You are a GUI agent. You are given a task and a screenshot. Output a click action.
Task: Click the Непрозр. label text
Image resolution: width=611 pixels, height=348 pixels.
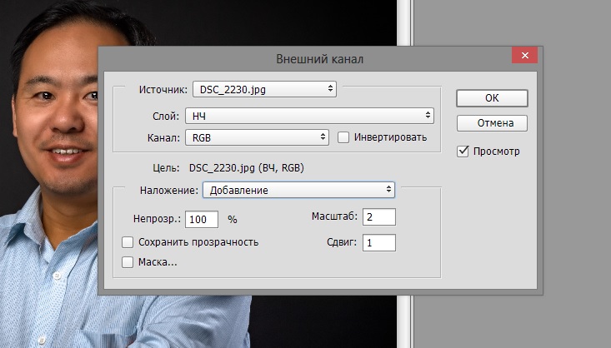point(156,220)
